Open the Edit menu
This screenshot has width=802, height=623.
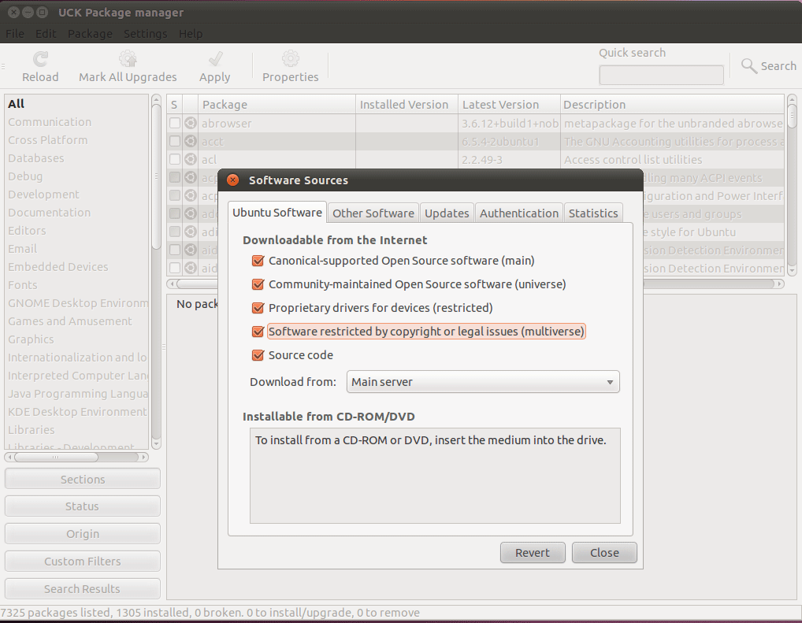(x=46, y=34)
